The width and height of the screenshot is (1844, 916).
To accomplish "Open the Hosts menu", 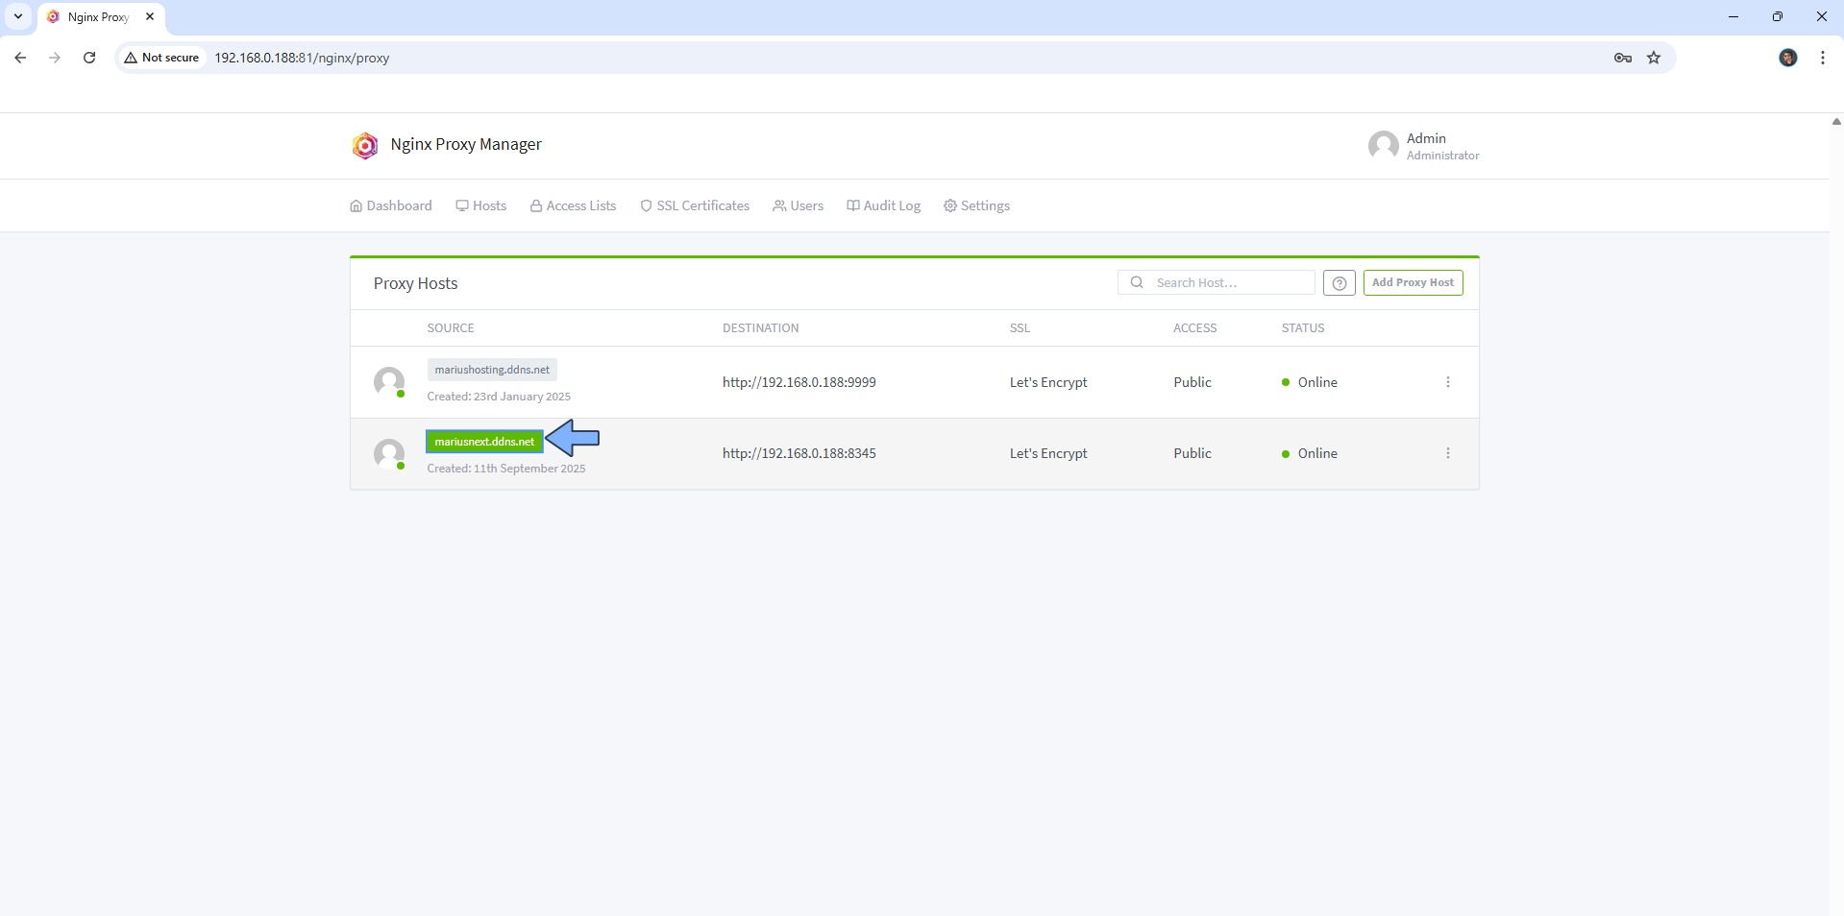I will pos(481,205).
